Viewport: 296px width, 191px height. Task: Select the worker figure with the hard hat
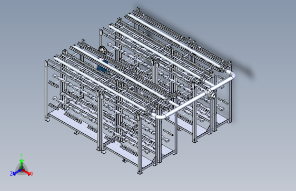(x=102, y=61)
